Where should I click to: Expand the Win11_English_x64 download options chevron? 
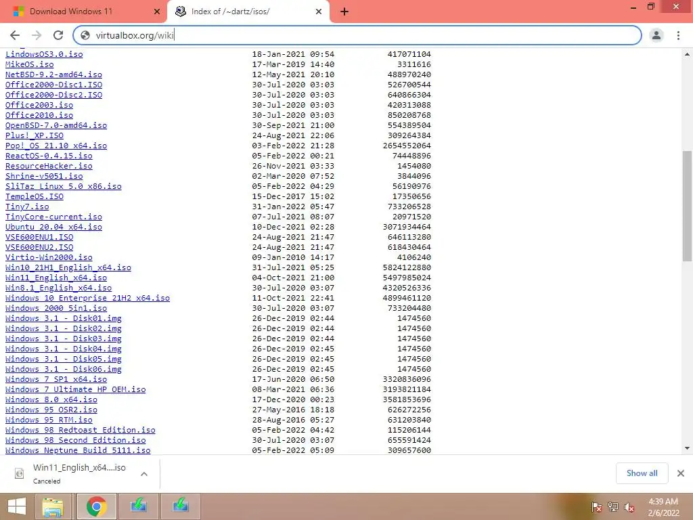[144, 474]
